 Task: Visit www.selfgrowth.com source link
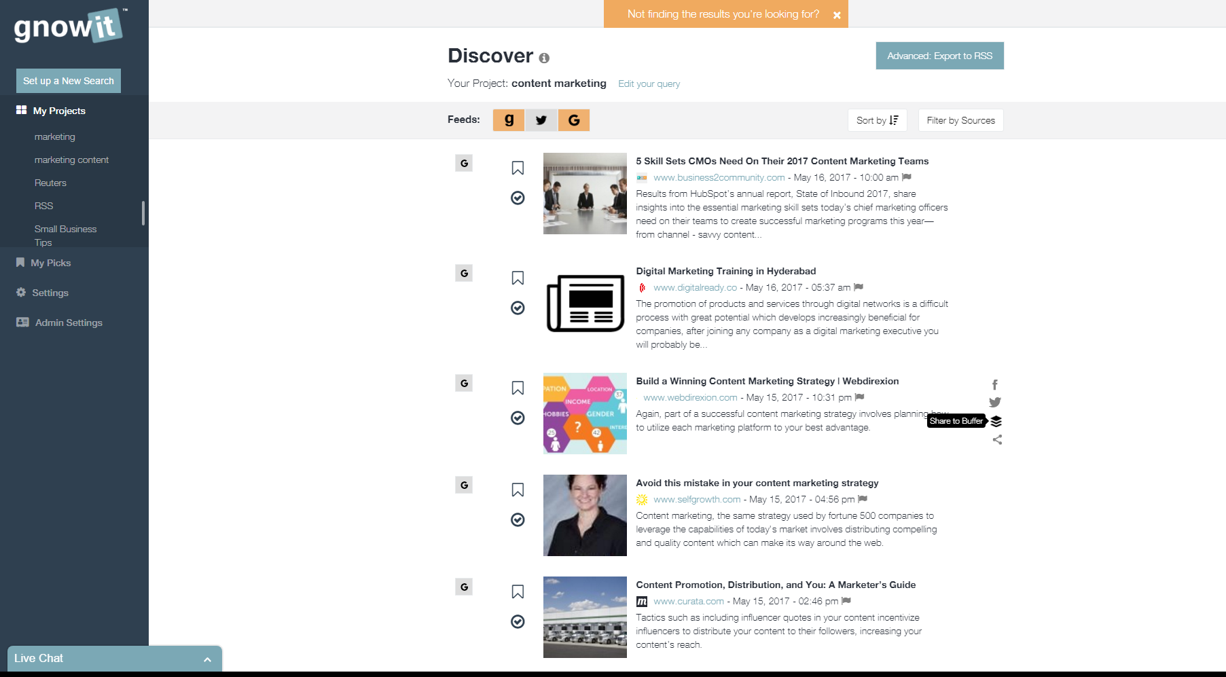click(697, 499)
